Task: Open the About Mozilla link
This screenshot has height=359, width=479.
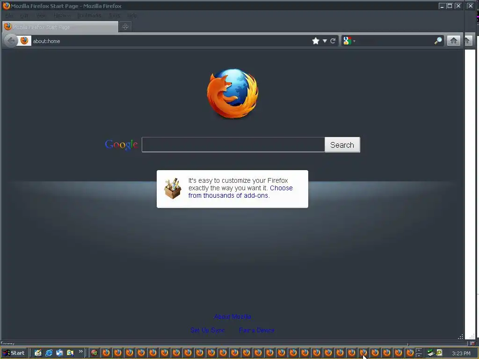Action: coord(232,316)
